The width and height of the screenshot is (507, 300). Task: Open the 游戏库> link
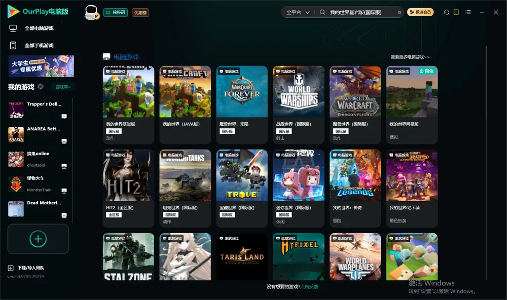(63, 87)
